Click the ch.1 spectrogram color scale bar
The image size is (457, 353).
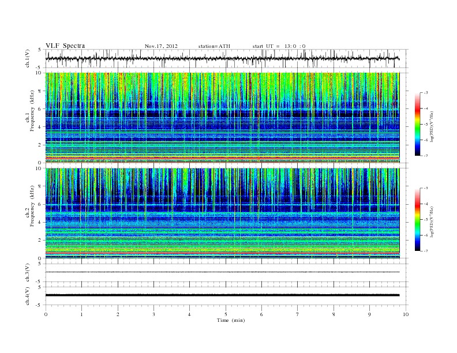[418, 124]
